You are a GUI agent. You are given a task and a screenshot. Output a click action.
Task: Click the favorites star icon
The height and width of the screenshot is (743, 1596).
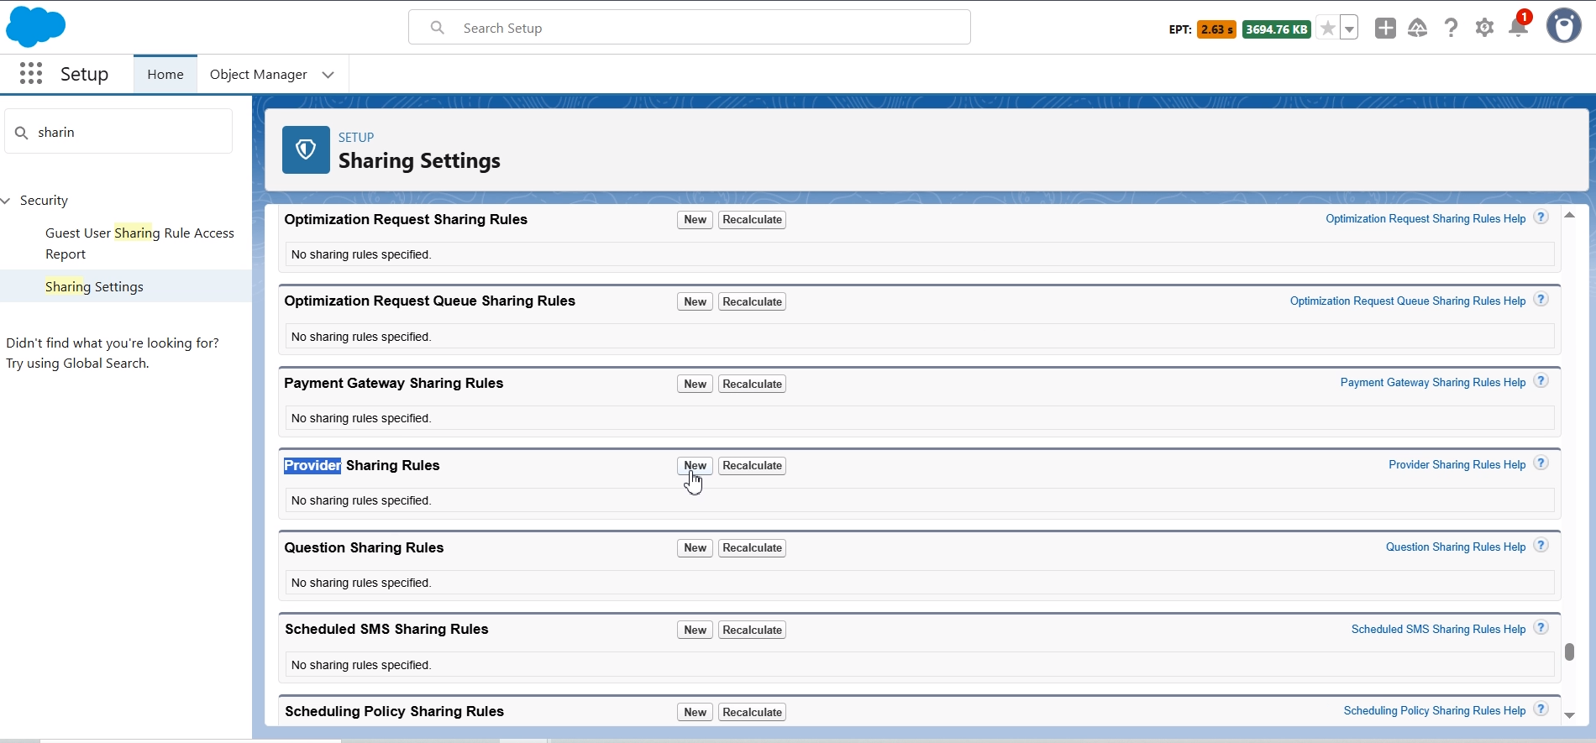click(x=1327, y=29)
